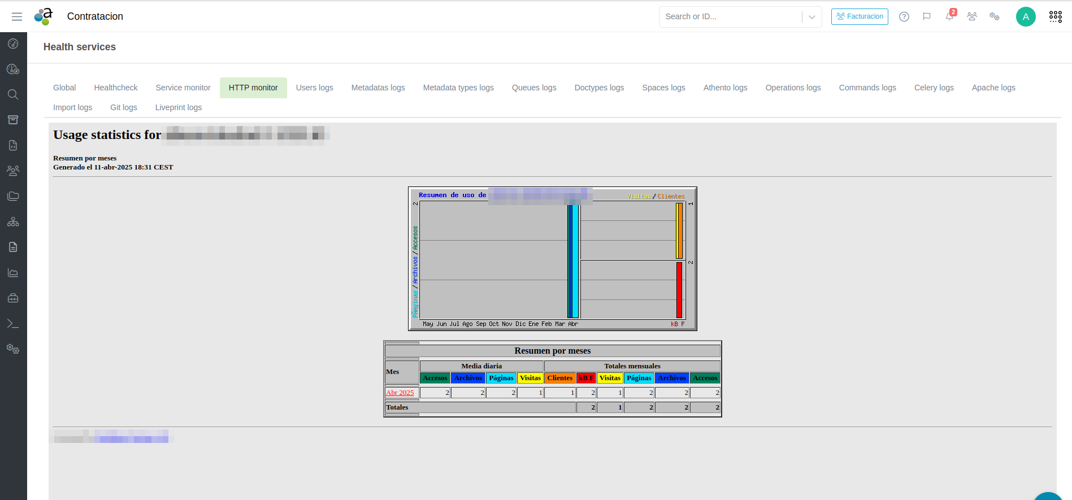Click the monthly usage summary chart
1072x500 pixels.
(552, 259)
